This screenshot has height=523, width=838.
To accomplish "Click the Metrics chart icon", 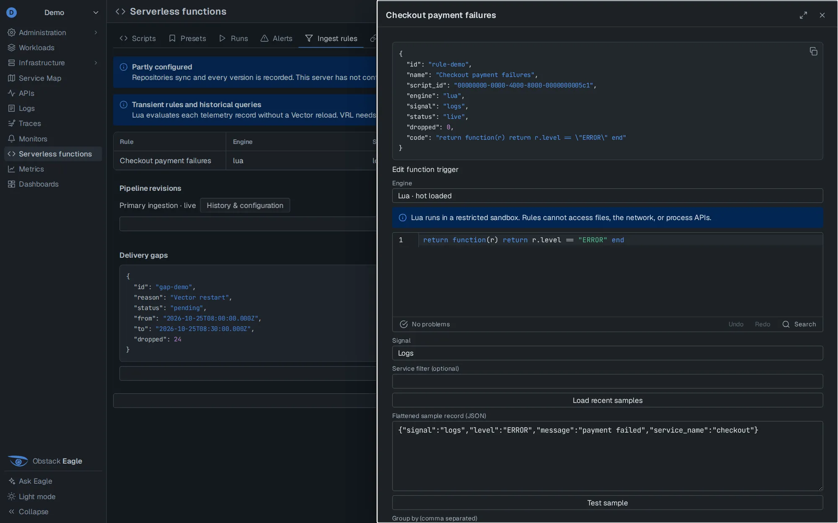I will [11, 169].
